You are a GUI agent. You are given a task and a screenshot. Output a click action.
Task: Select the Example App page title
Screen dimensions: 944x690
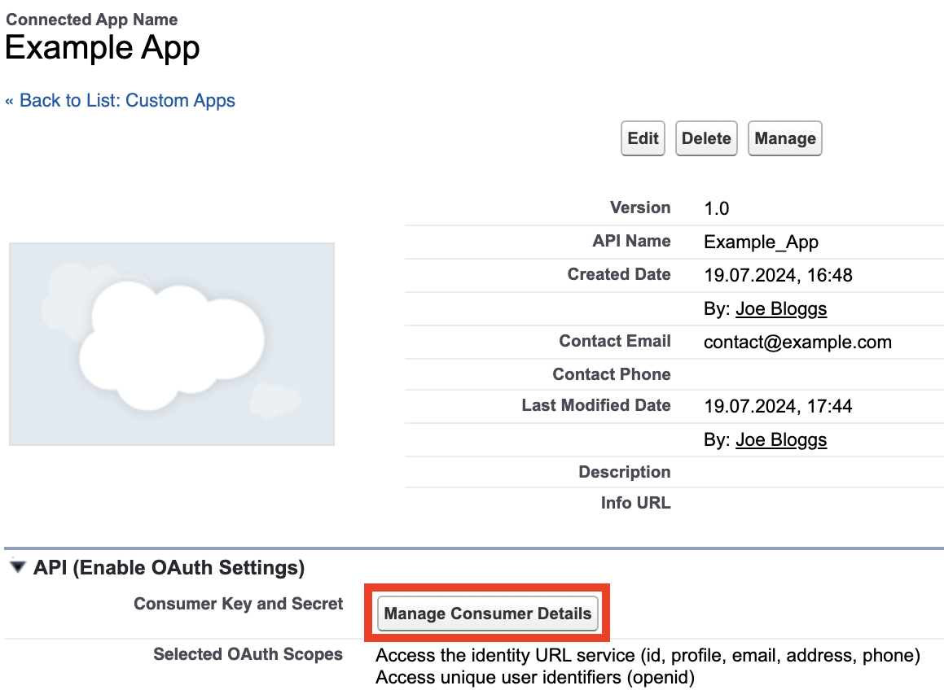pyautogui.click(x=102, y=47)
